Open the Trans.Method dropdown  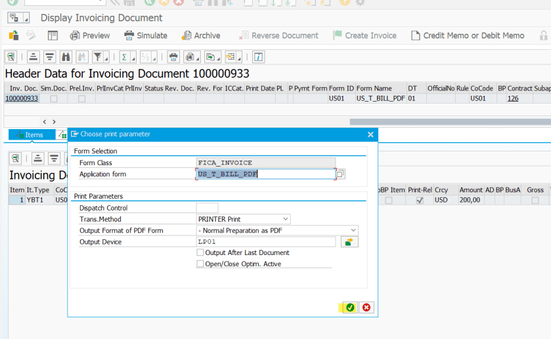coord(286,219)
